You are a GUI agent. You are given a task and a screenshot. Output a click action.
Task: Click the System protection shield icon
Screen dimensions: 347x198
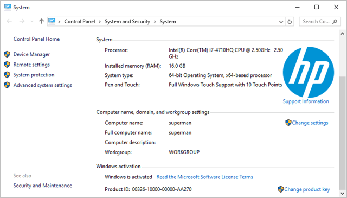tap(7, 75)
